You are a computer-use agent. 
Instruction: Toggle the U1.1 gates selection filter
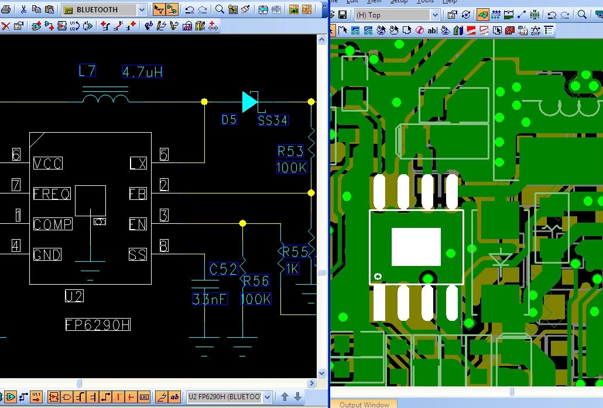click(x=36, y=397)
